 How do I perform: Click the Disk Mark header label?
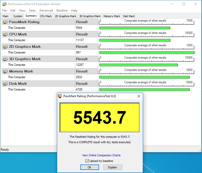coord(18,84)
